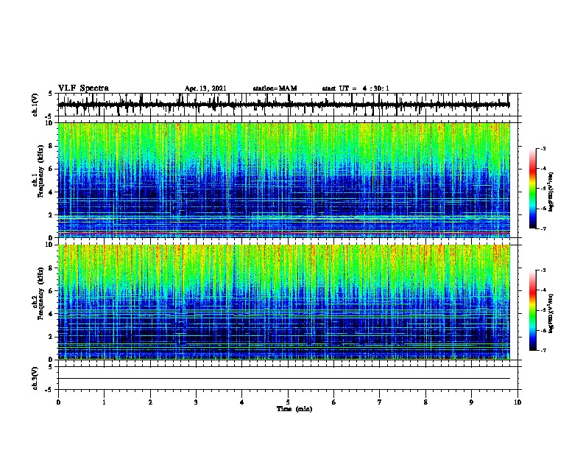Click the "VLF Spectra" plot title
Image resolution: width=583 pixels, height=451 pixels.
coord(83,88)
